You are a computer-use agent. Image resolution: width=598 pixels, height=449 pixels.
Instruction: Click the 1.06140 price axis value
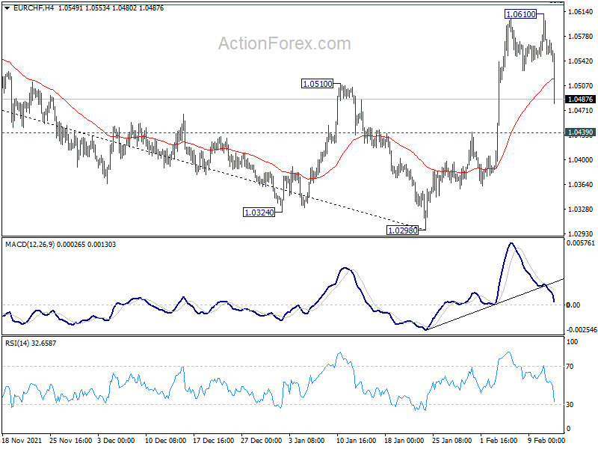pos(581,12)
